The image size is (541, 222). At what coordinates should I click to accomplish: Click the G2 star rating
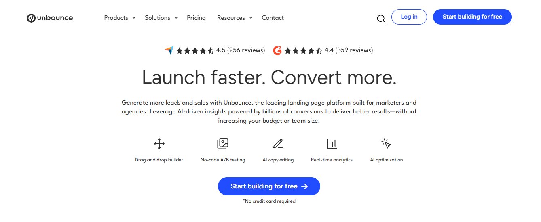303,50
